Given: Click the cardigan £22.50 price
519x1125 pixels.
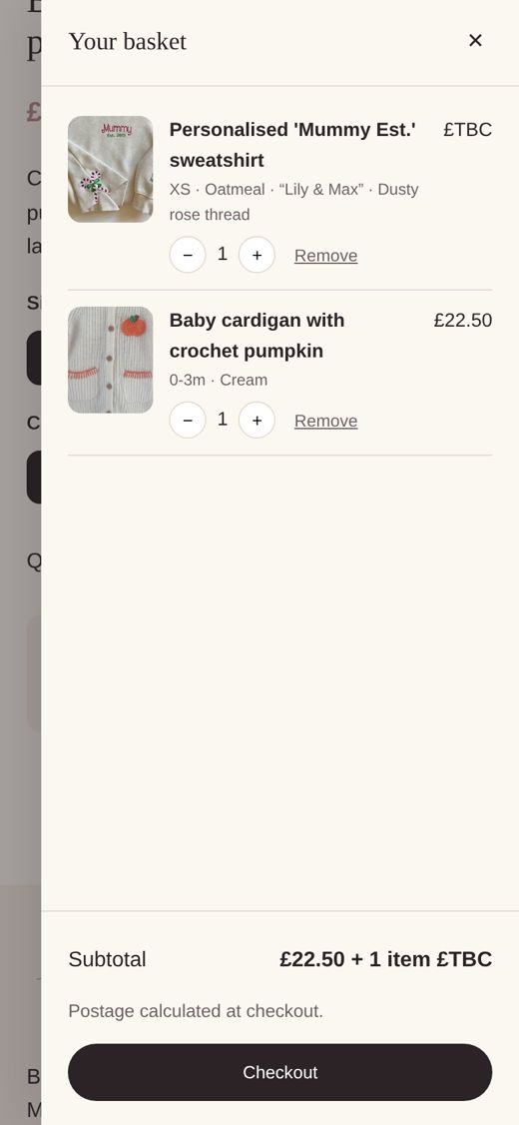Looking at the screenshot, I should [463, 321].
